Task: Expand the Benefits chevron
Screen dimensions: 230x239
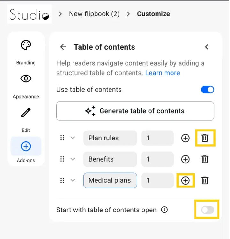Action: [x=73, y=159]
